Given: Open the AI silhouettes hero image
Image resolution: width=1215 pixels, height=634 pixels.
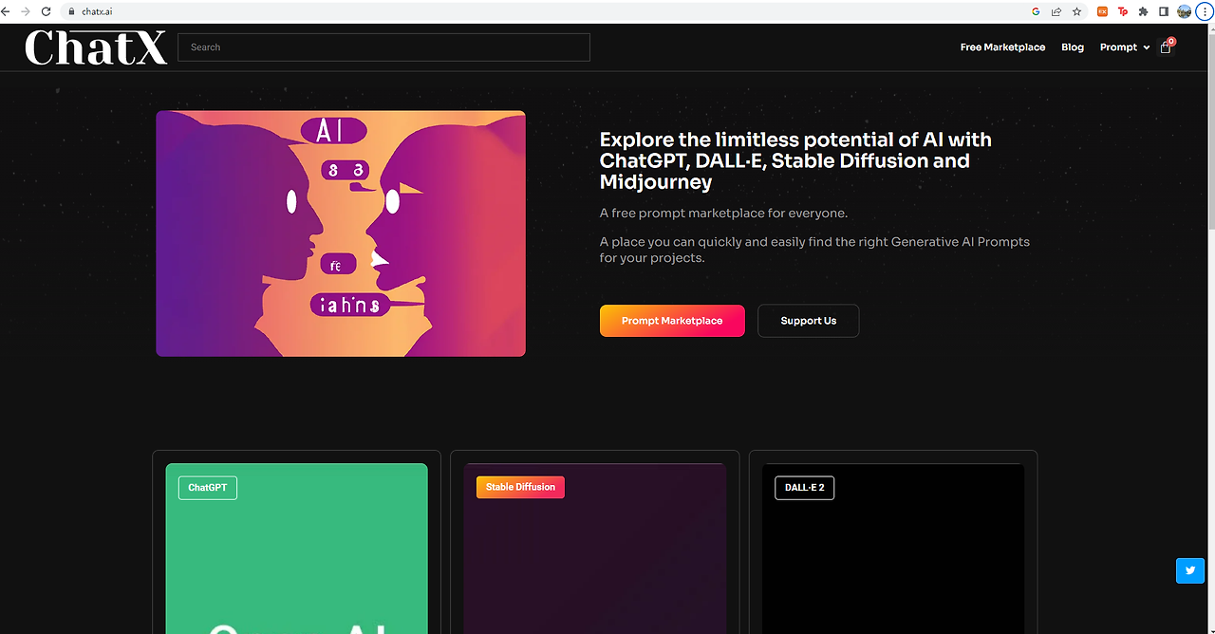Looking at the screenshot, I should tap(341, 233).
